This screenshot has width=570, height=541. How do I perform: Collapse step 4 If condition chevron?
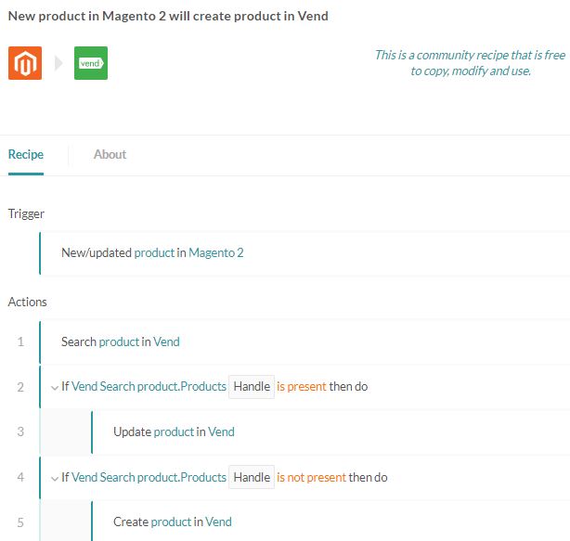coord(55,479)
